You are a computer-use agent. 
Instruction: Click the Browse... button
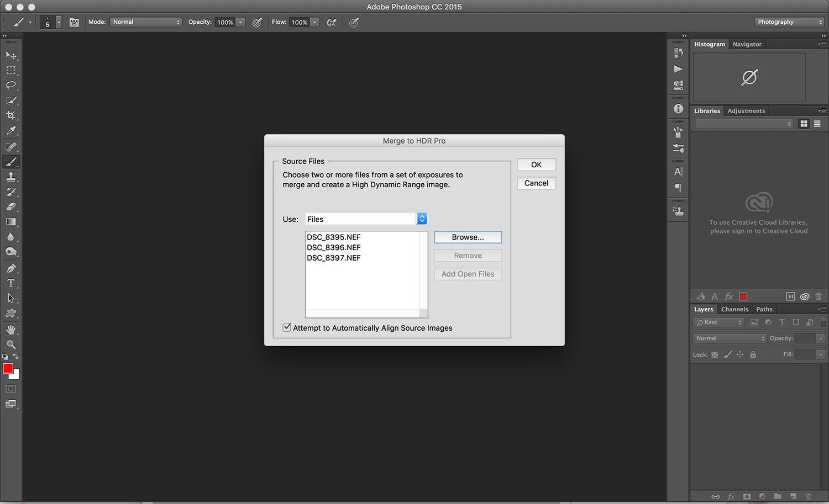click(x=468, y=237)
